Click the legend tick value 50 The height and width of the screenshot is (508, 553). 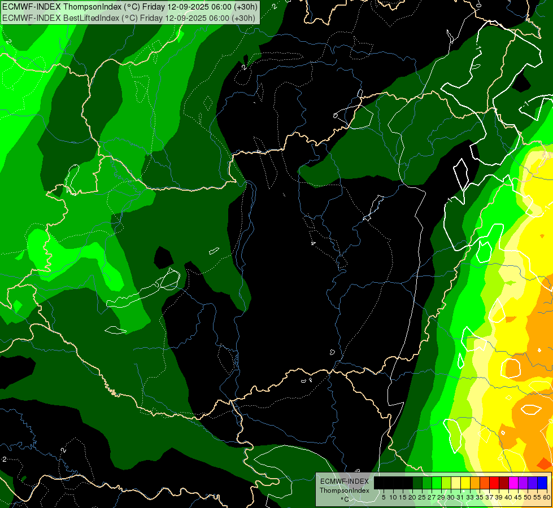tap(528, 497)
